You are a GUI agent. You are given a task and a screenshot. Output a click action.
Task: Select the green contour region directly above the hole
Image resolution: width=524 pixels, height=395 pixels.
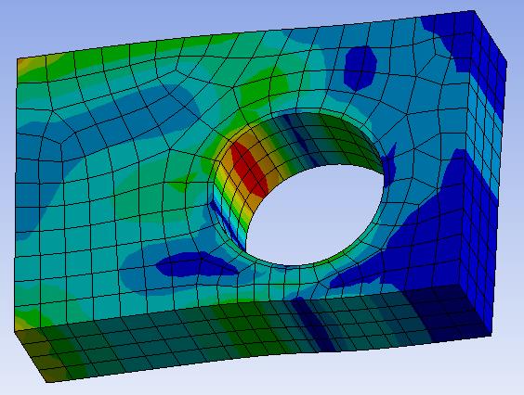click(264, 88)
